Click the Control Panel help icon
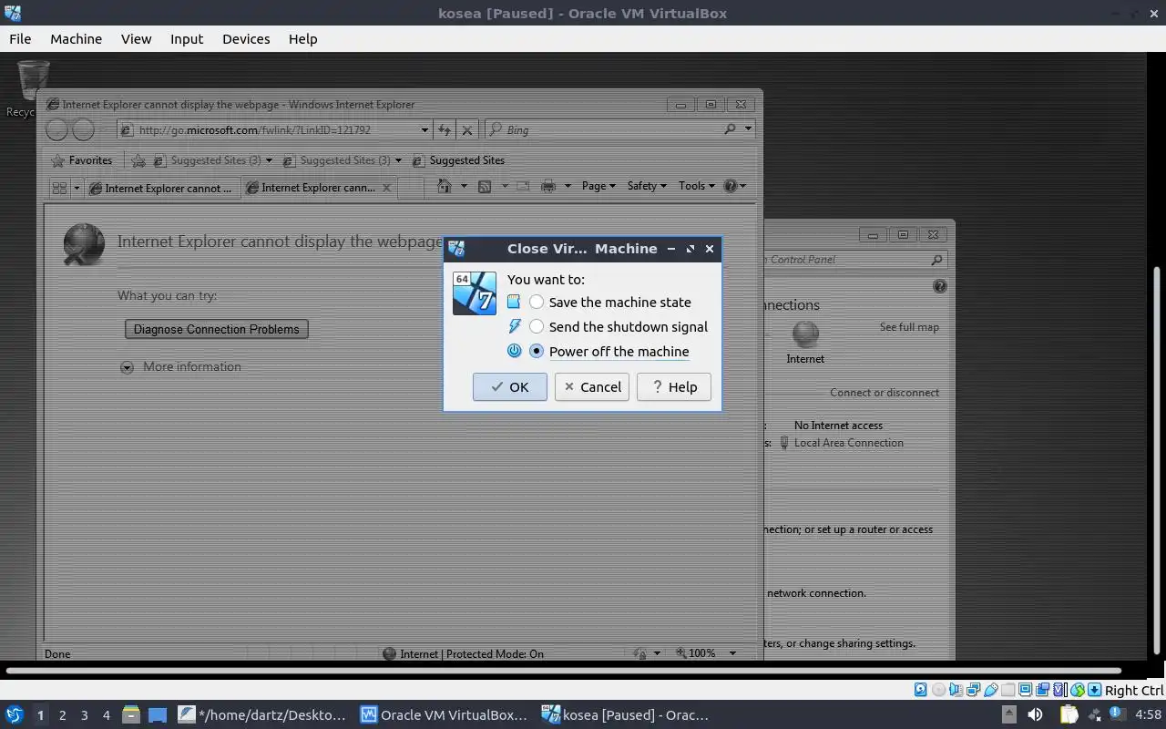 click(940, 286)
